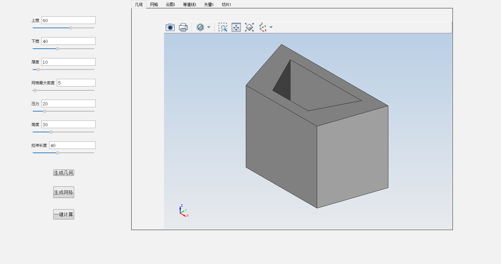The height and width of the screenshot is (264, 501).
Task: Click the 下宽 slider handle
Action: click(57, 49)
